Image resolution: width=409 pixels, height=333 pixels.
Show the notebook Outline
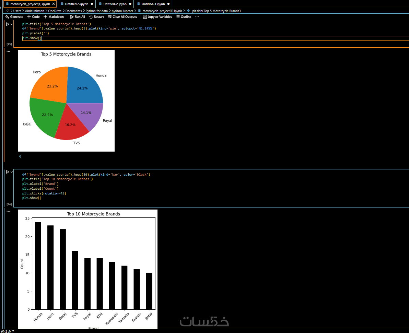click(x=183, y=17)
